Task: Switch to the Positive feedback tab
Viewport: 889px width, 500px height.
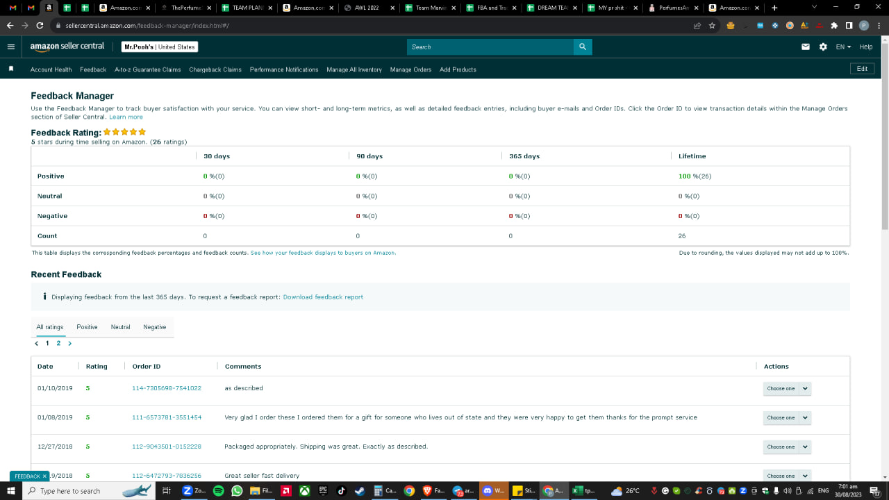Action: click(87, 326)
